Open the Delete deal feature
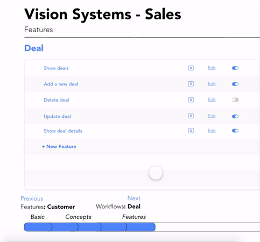Viewport: 260px width, 242px height. [x=57, y=100]
